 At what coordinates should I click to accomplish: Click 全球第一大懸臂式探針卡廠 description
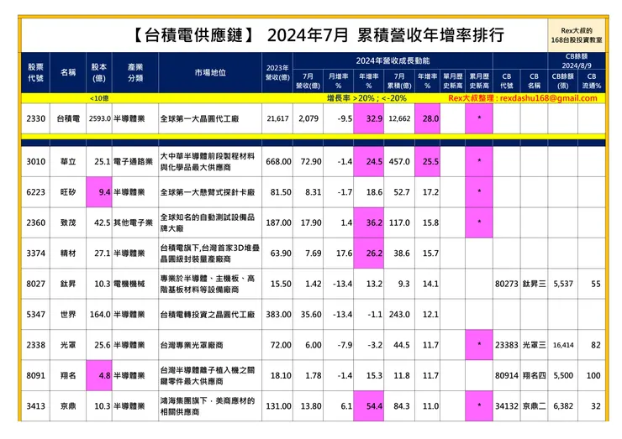208,192
